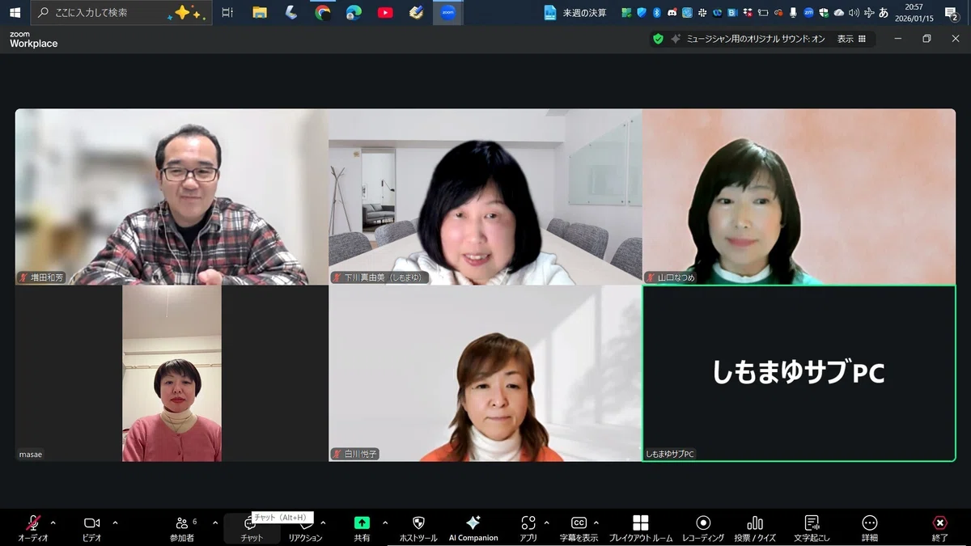Expand share options arrow beside 共有
The image size is (971, 546).
(x=385, y=523)
